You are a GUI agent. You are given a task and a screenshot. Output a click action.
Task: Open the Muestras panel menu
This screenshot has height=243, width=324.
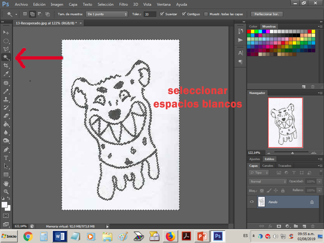(x=320, y=27)
